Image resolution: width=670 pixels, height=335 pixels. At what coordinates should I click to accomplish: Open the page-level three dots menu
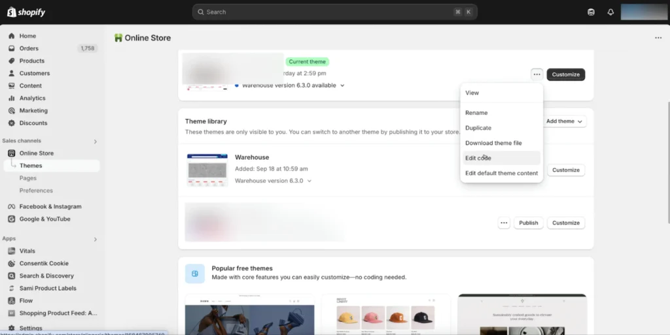tap(658, 38)
